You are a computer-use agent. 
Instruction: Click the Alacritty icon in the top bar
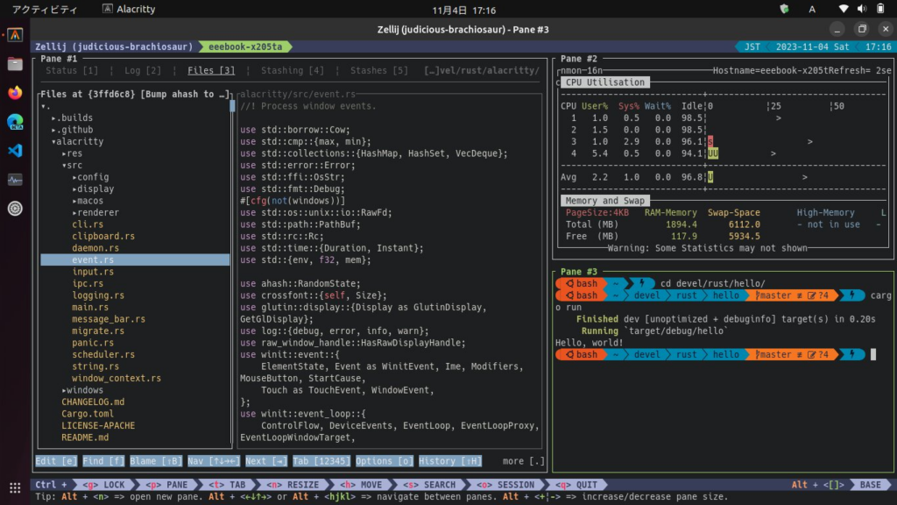click(108, 9)
